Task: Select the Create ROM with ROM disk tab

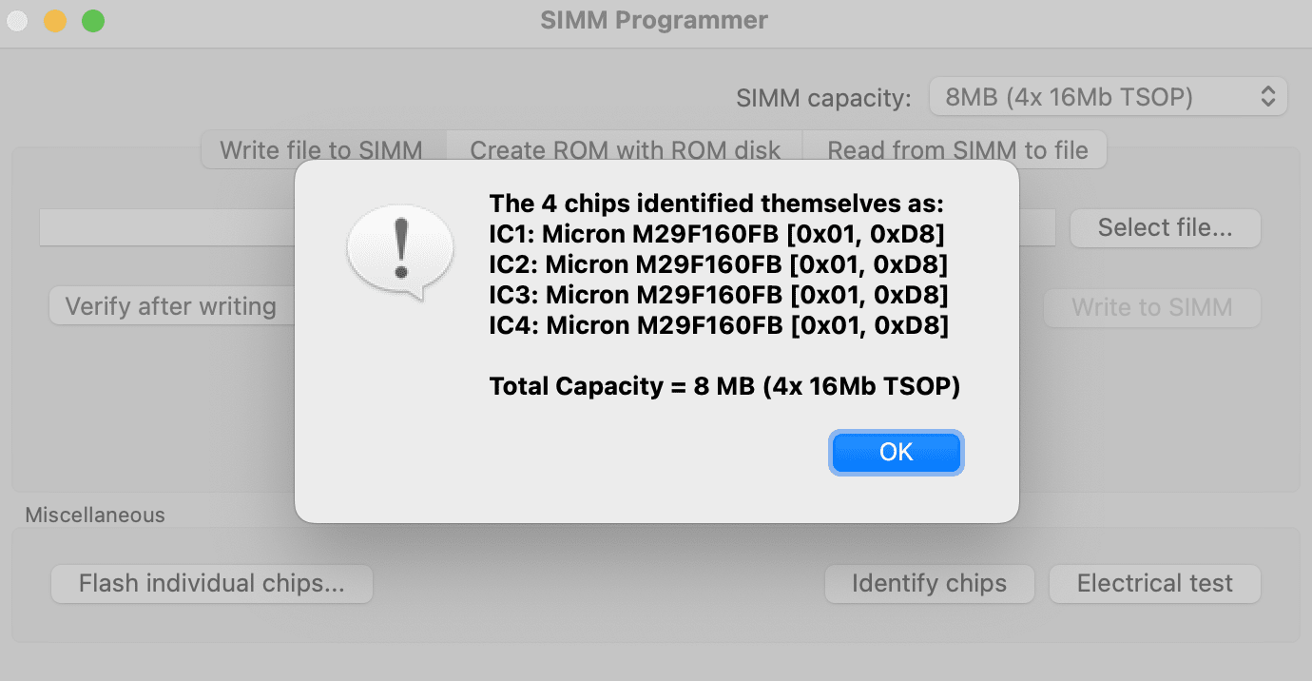Action: (625, 150)
